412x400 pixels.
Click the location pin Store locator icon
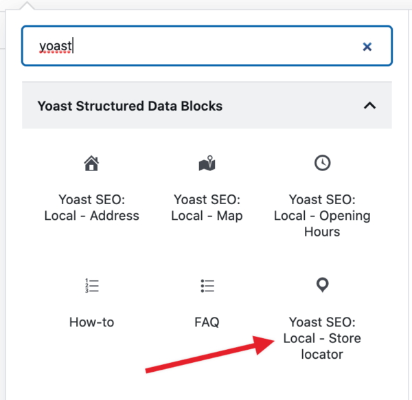click(322, 285)
